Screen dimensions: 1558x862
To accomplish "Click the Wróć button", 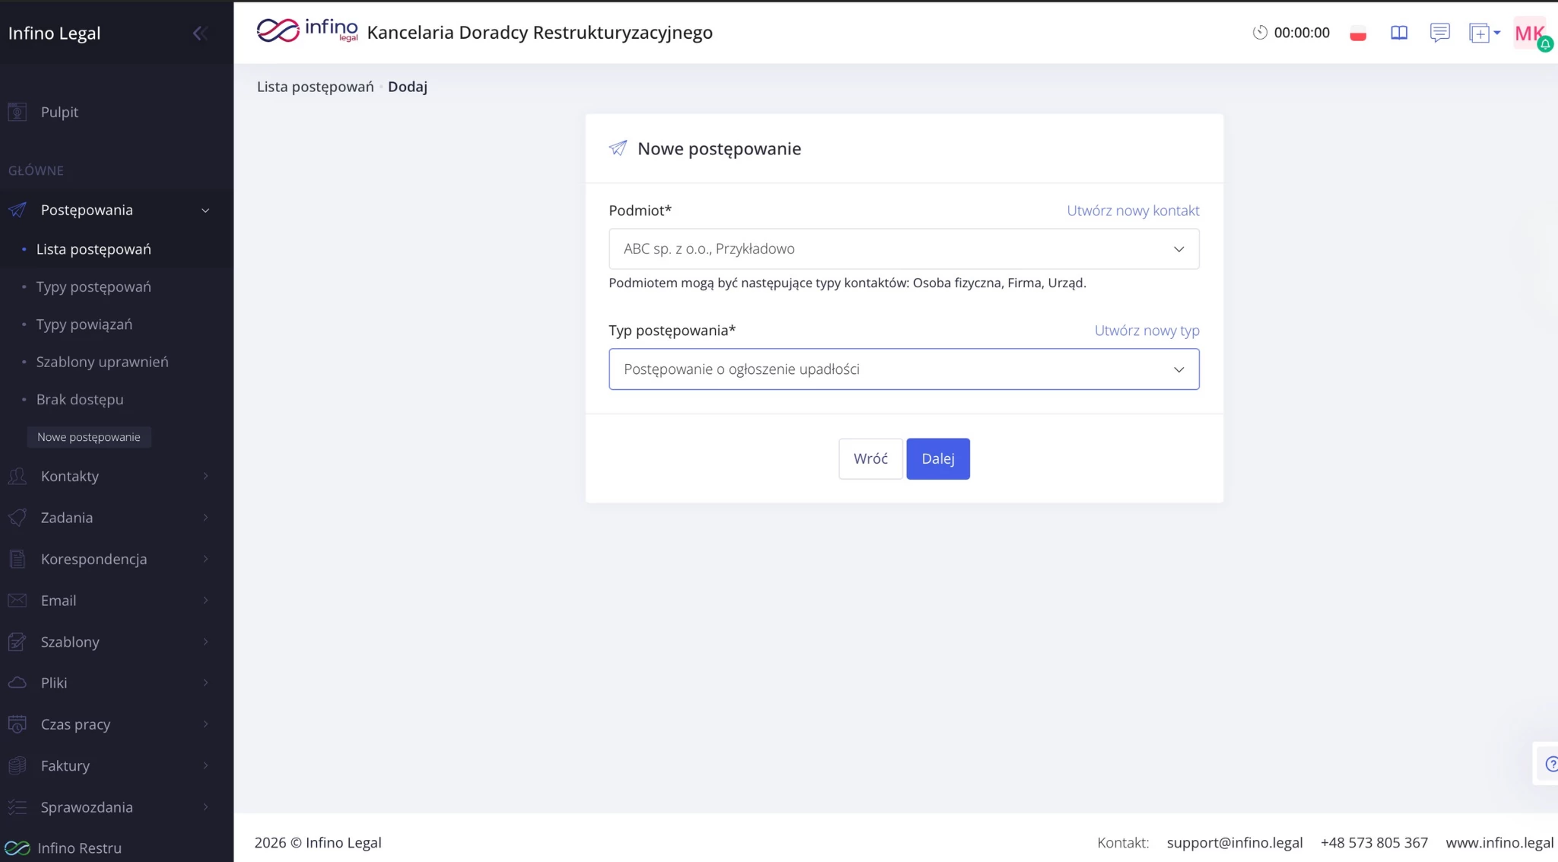I will 870,458.
